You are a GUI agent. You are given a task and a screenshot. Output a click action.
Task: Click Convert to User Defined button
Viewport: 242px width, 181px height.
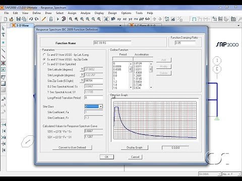72,147
